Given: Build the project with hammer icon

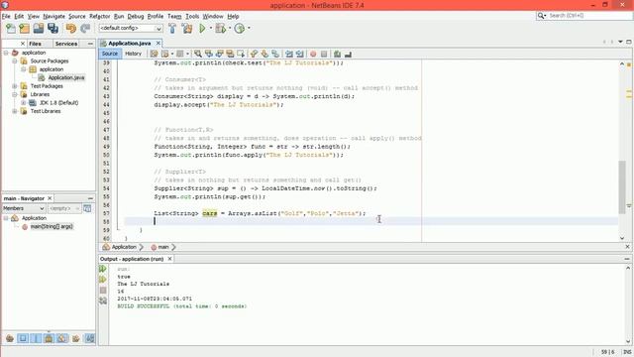Looking at the screenshot, I should (x=172, y=29).
